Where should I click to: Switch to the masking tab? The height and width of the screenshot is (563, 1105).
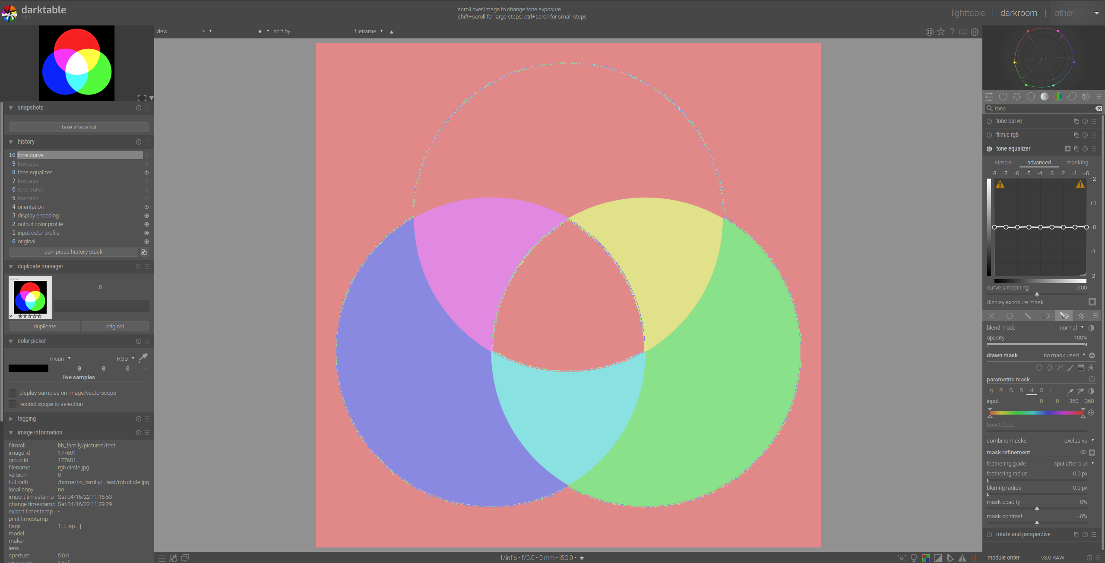point(1077,163)
